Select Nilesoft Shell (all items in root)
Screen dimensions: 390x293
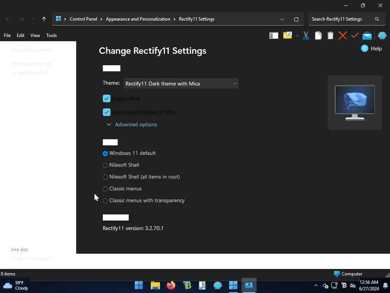click(x=105, y=177)
